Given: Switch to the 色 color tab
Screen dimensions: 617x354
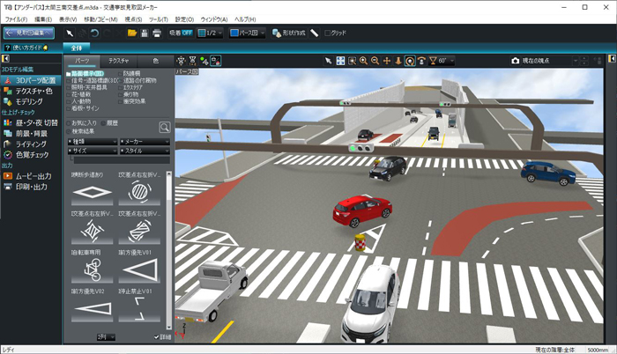Looking at the screenshot, I should click(156, 60).
